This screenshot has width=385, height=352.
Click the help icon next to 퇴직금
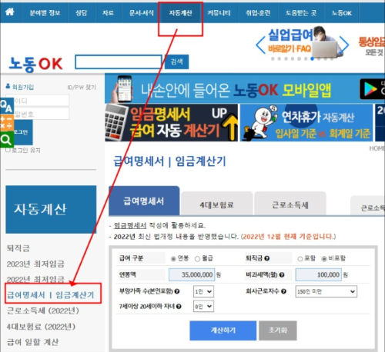[267, 258]
